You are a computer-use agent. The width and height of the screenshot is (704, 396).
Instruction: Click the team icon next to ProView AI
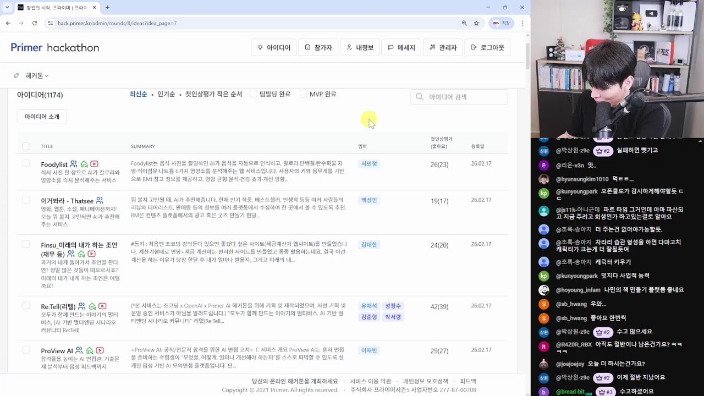coord(79,350)
